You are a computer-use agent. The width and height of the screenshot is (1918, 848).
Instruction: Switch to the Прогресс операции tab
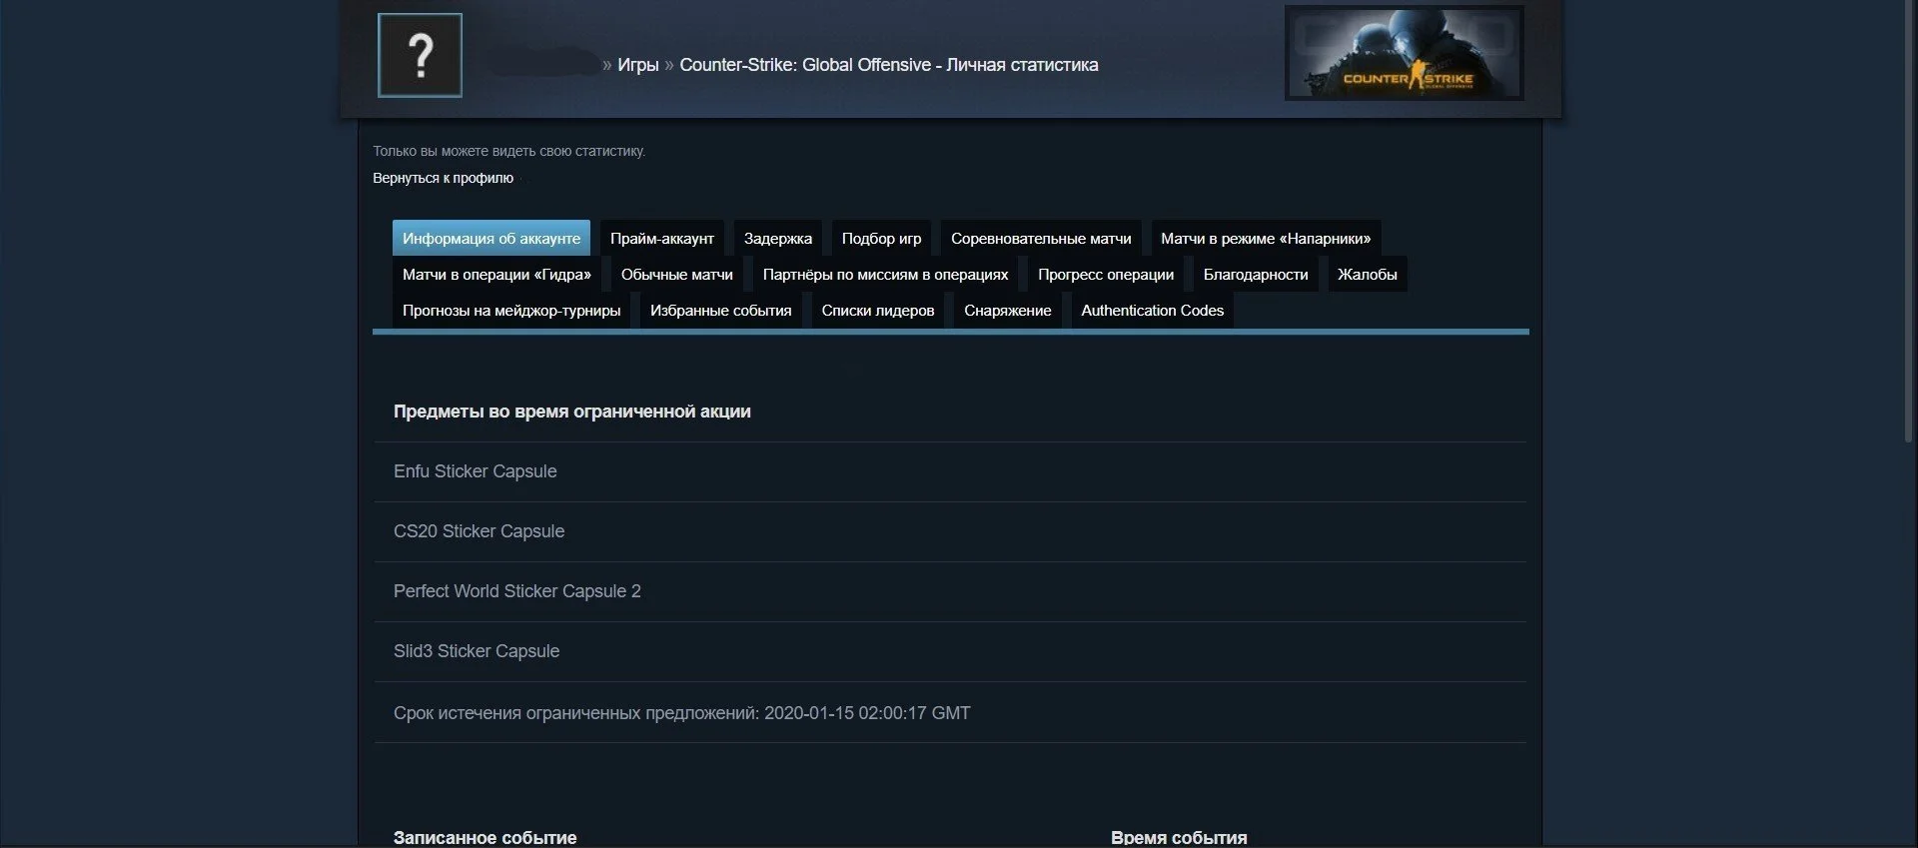click(x=1106, y=274)
